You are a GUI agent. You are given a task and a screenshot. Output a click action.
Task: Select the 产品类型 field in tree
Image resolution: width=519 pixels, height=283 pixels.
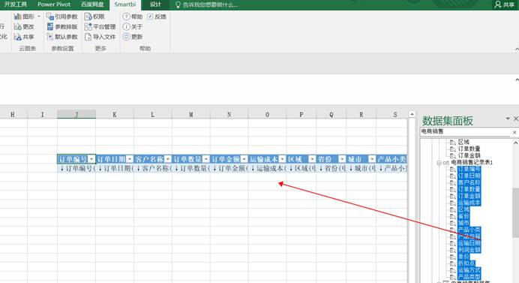(469, 277)
